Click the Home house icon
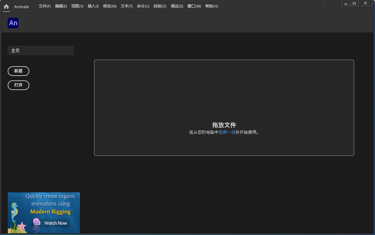The width and height of the screenshot is (375, 235). (6, 6)
